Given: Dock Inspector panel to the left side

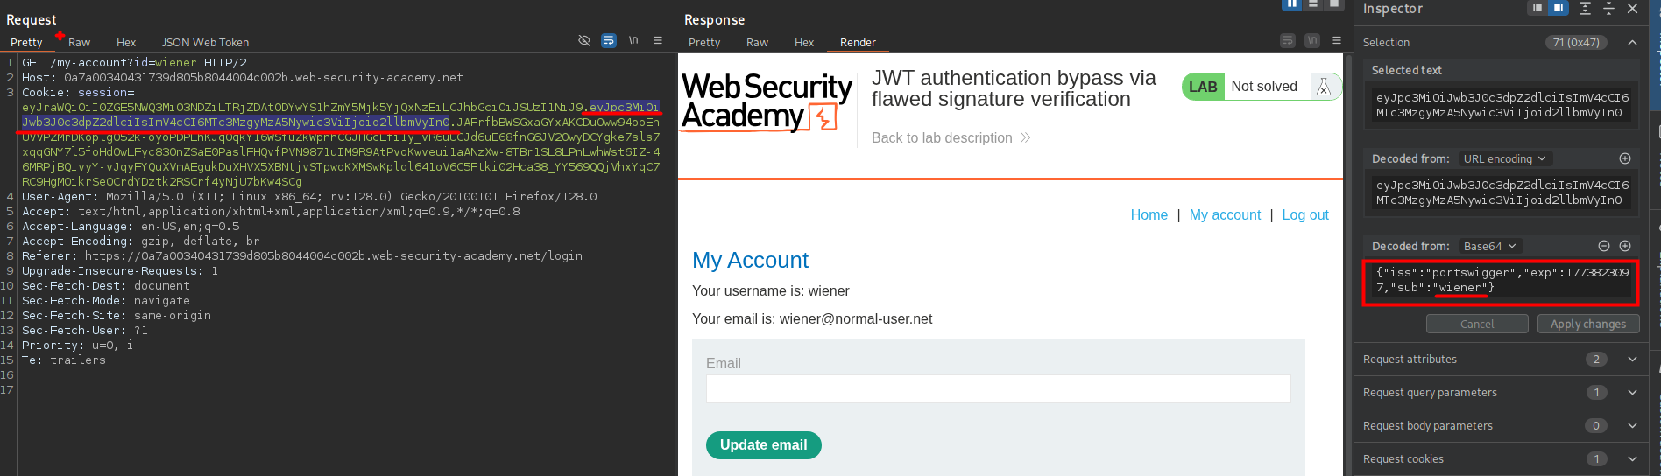Looking at the screenshot, I should 1537,8.
